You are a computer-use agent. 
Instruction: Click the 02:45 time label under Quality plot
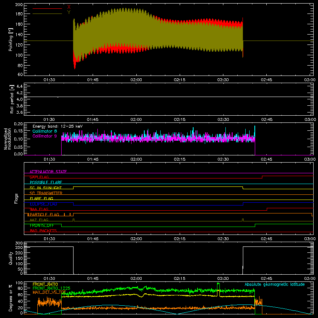pyautogui.click(x=266, y=279)
